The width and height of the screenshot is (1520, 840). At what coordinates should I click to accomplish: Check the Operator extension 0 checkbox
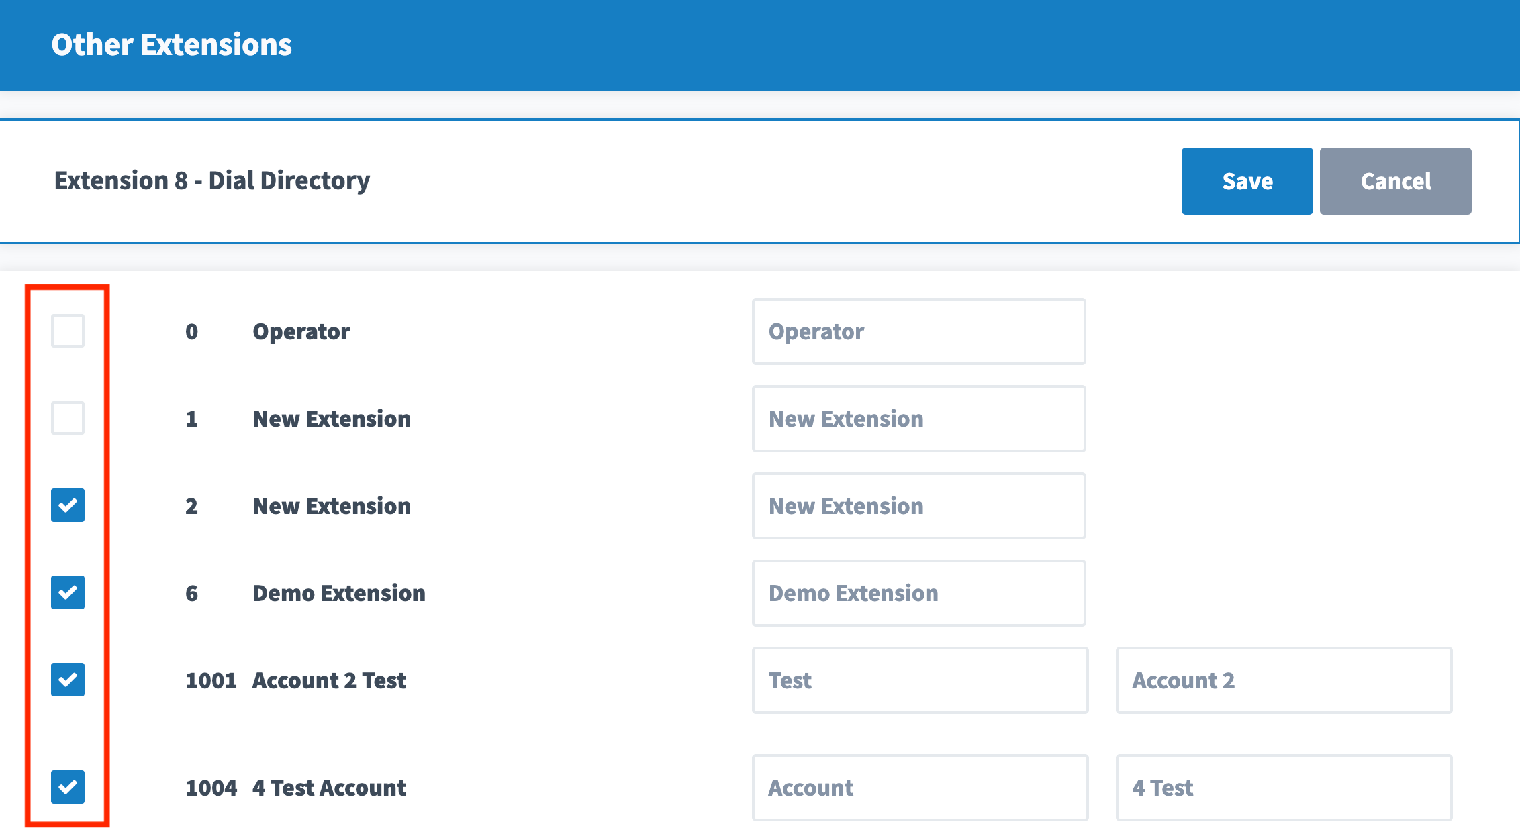(x=68, y=331)
